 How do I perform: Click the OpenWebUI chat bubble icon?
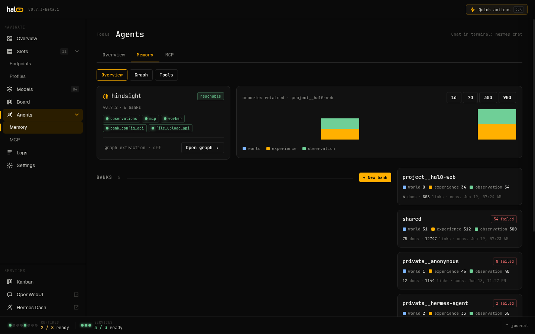10,295
